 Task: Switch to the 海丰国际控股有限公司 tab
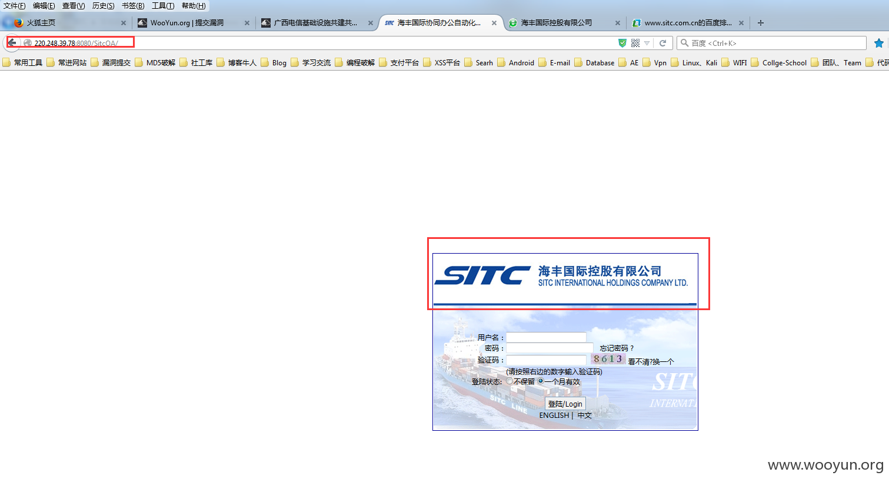564,23
